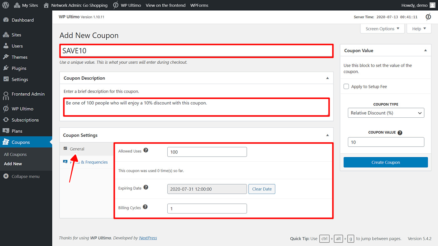Expand the Help dropdown tab
Viewport: 438px width, 246px height.
click(x=419, y=28)
